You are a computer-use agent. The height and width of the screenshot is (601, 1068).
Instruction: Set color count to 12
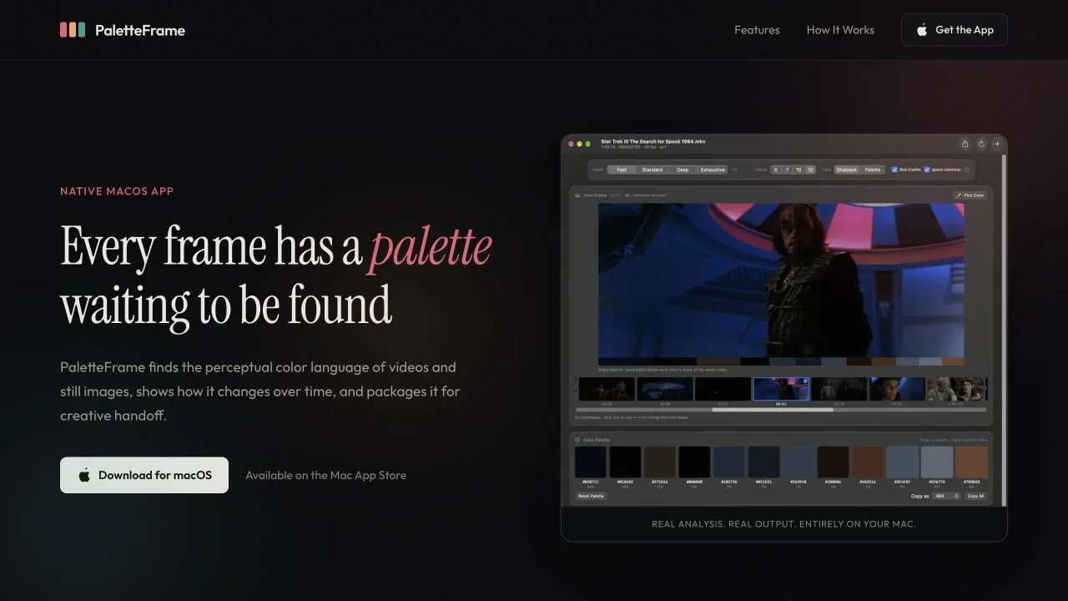tap(810, 169)
